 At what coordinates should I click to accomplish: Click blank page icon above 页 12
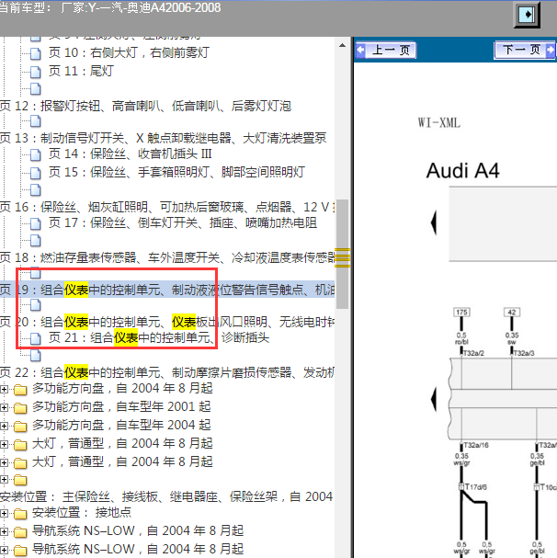(x=35, y=89)
